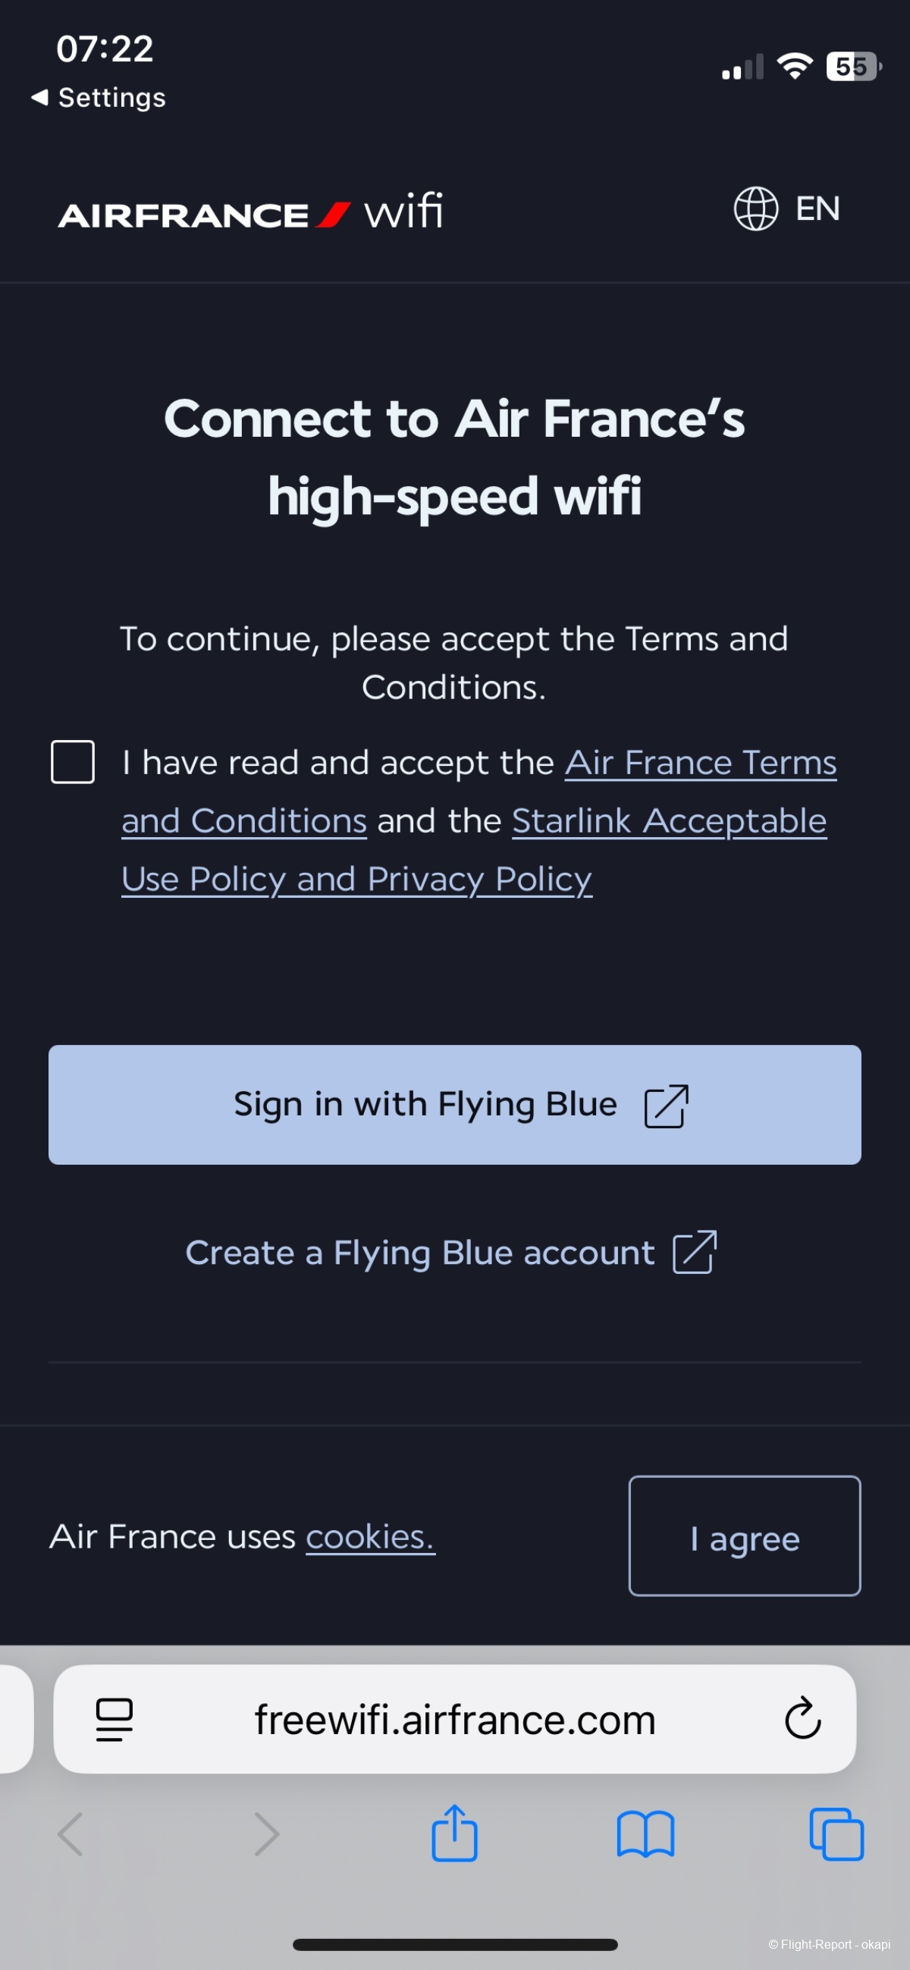Open the Safari tabs overview icon
The width and height of the screenshot is (910, 1970).
point(836,1834)
